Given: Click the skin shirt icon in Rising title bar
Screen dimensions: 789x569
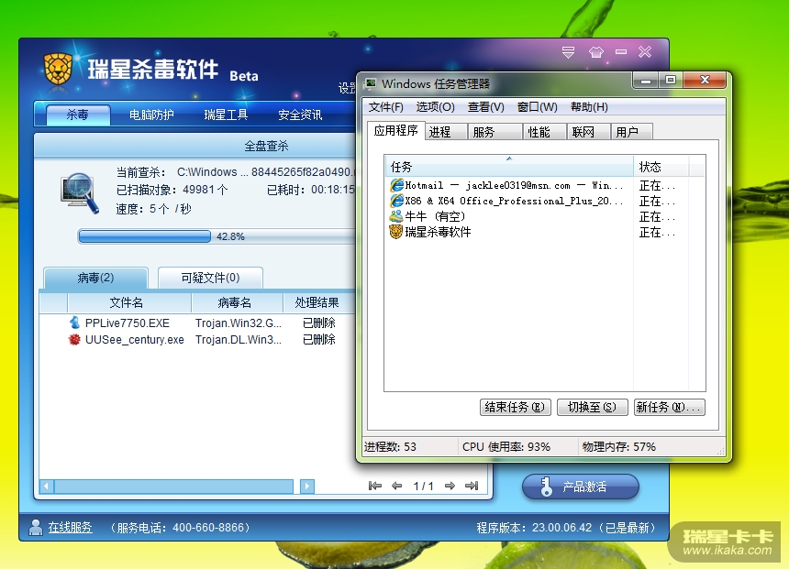Looking at the screenshot, I should pos(595,52).
